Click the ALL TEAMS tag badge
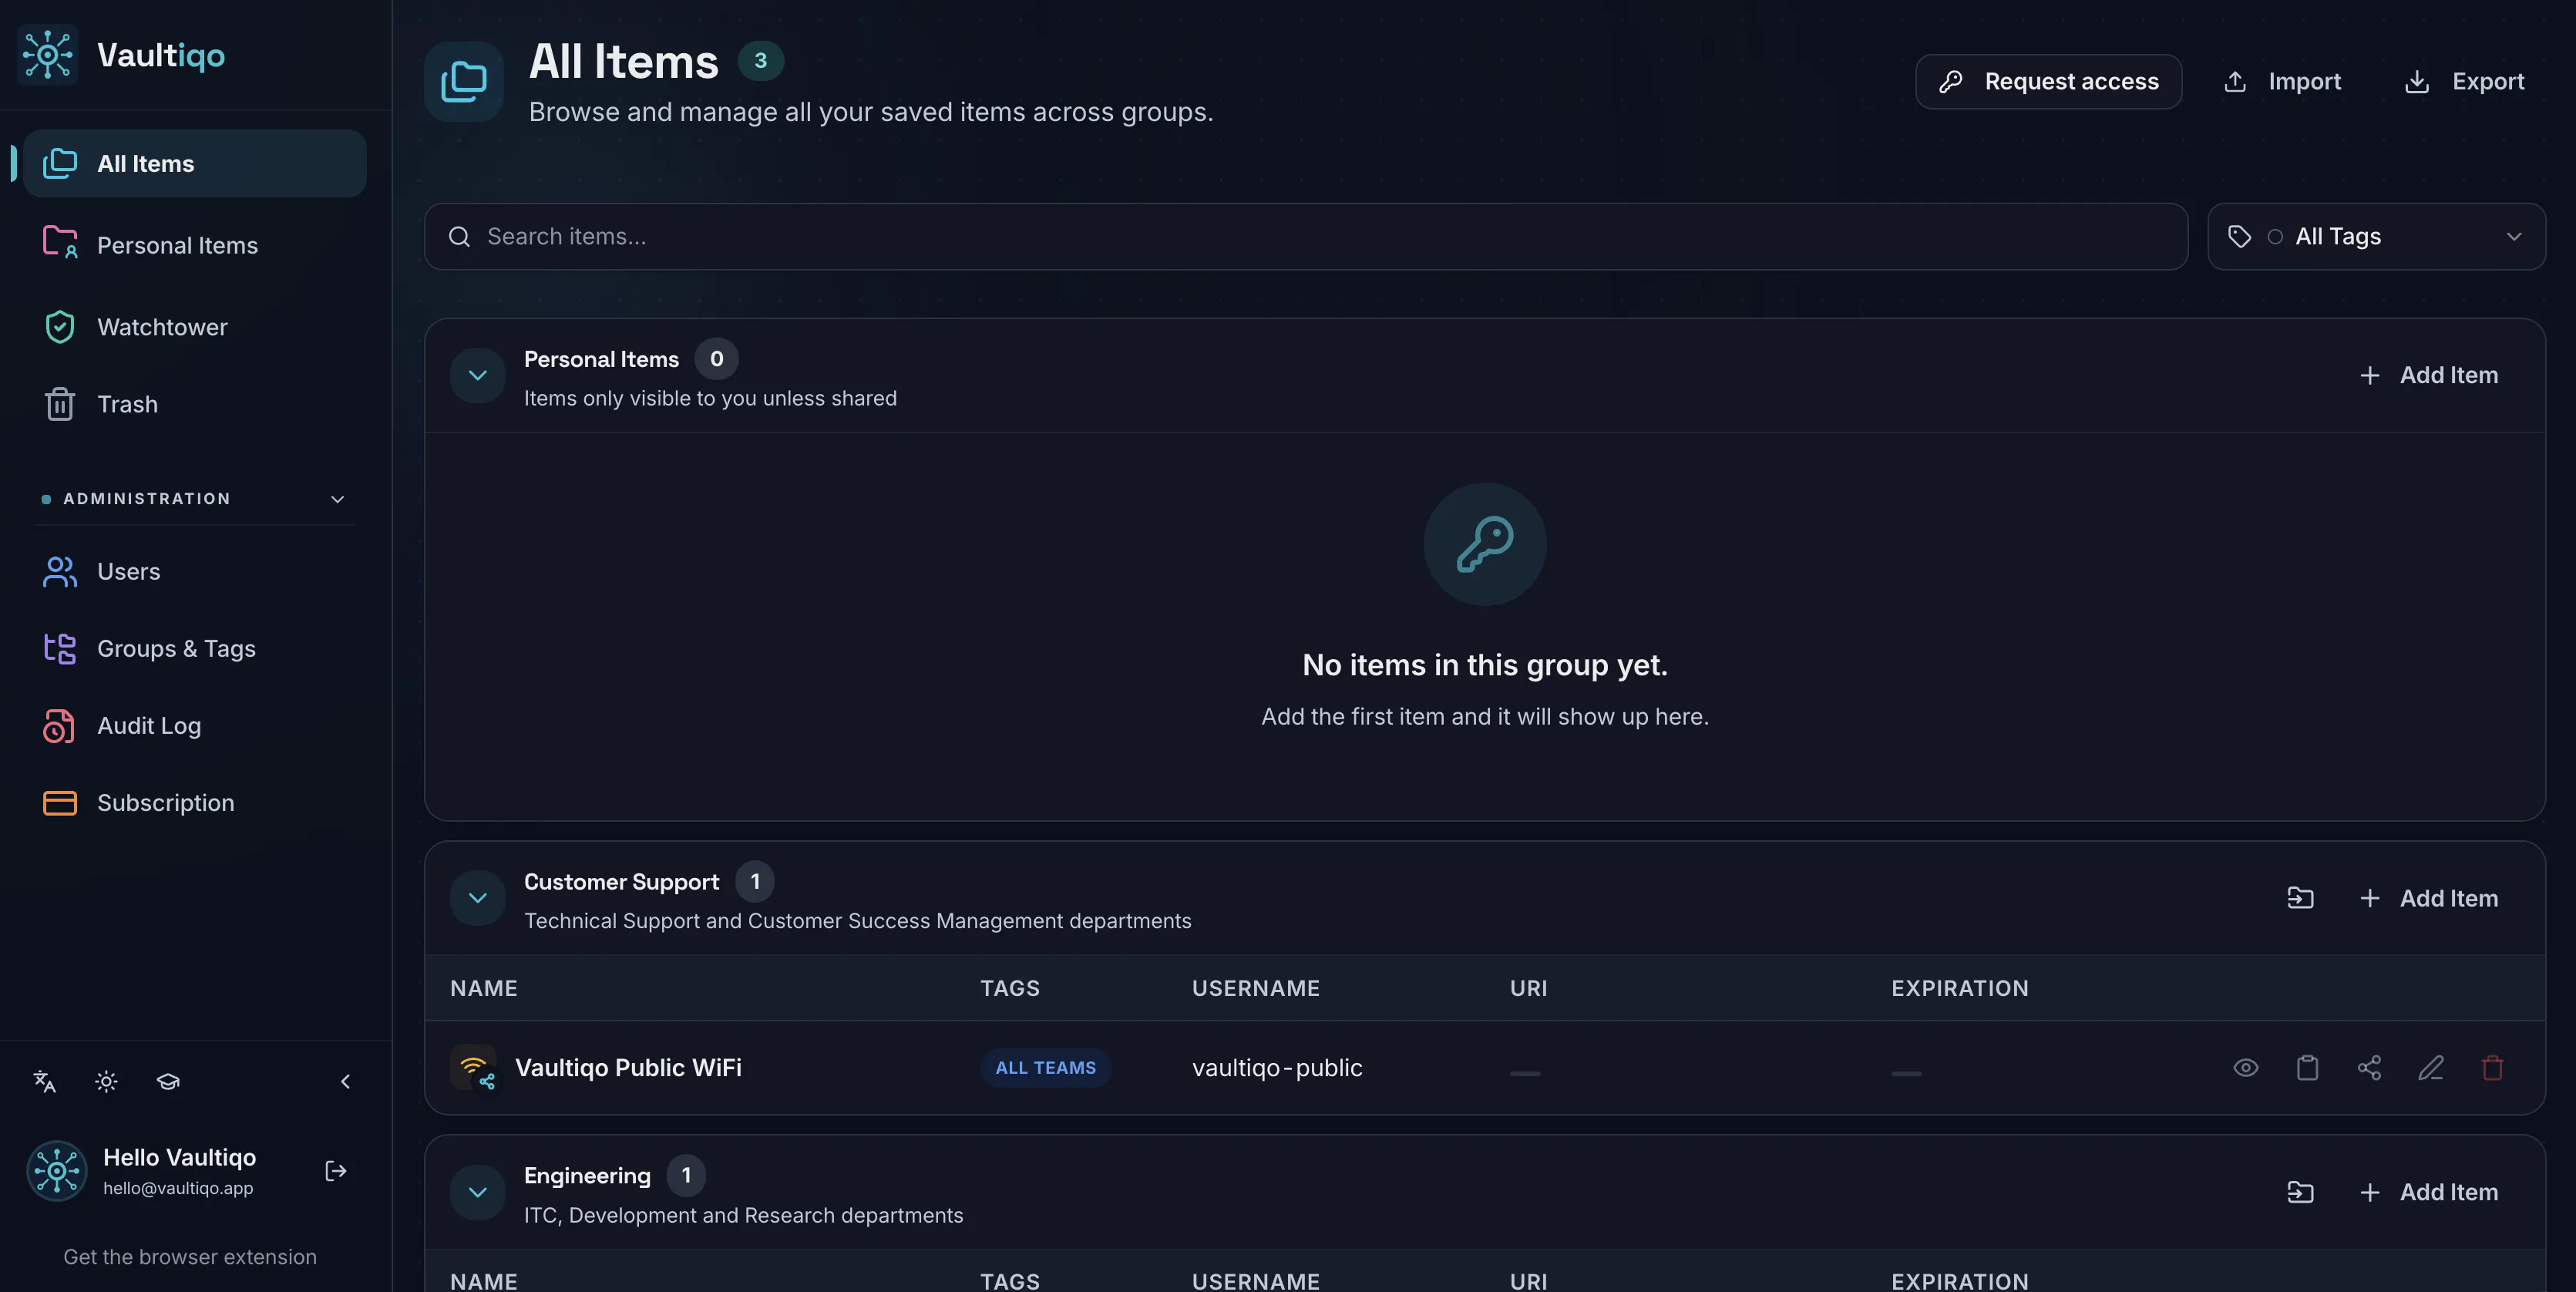This screenshot has height=1292, width=2576. (x=1045, y=1067)
